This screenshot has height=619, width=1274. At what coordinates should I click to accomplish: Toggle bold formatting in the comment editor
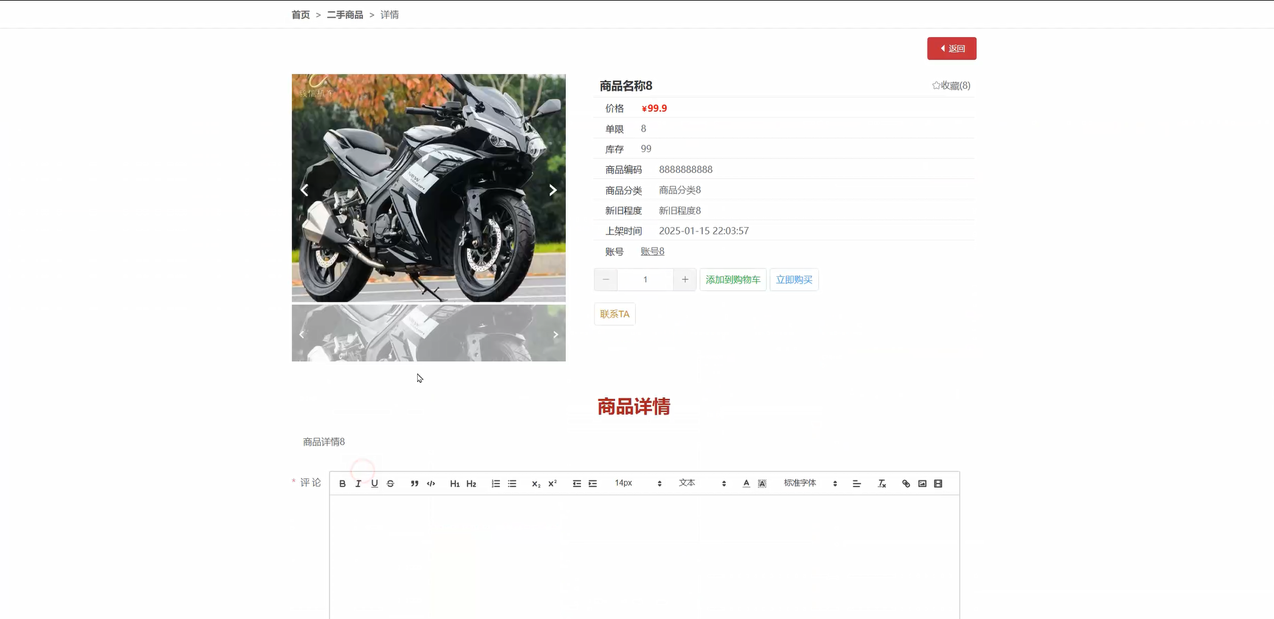(x=342, y=483)
